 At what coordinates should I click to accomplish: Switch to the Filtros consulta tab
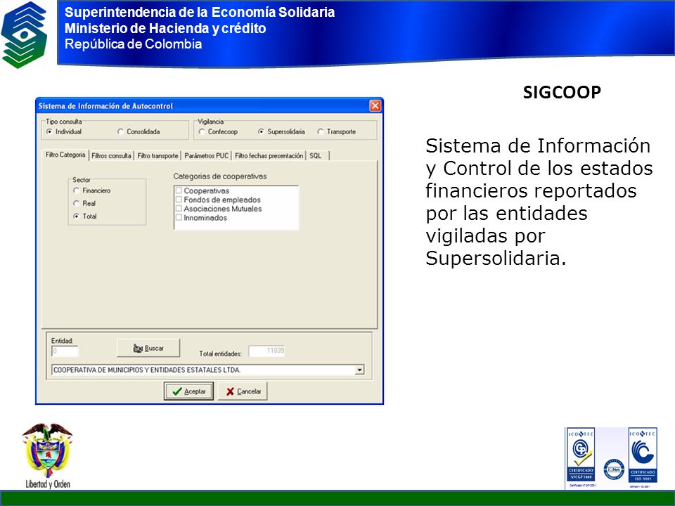(x=112, y=156)
